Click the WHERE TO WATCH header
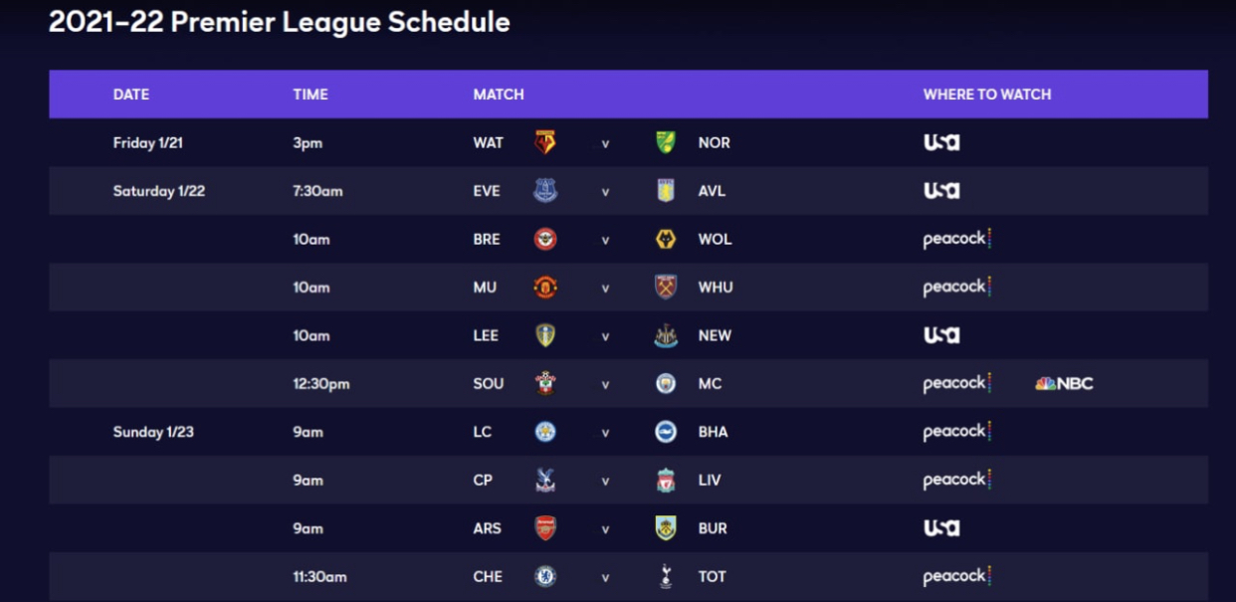Image resolution: width=1236 pixels, height=602 pixels. (987, 95)
